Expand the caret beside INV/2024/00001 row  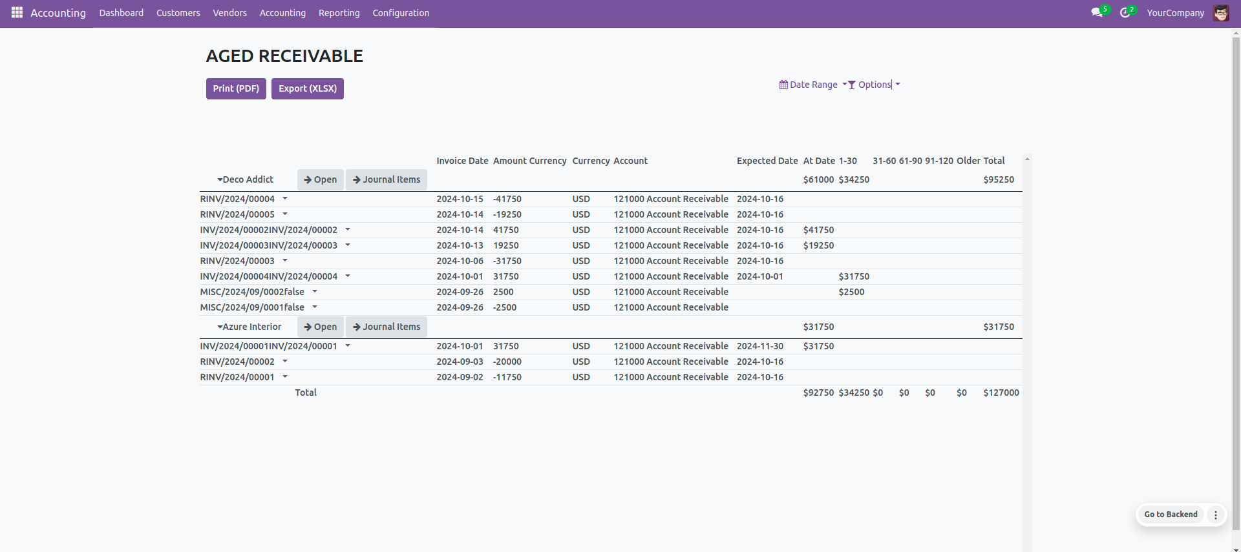click(348, 345)
